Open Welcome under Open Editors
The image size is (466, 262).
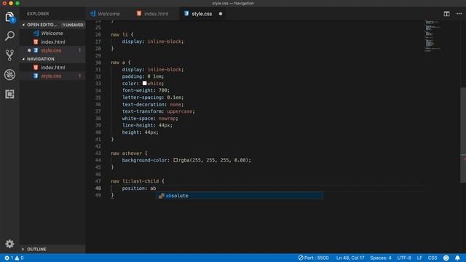tap(52, 33)
